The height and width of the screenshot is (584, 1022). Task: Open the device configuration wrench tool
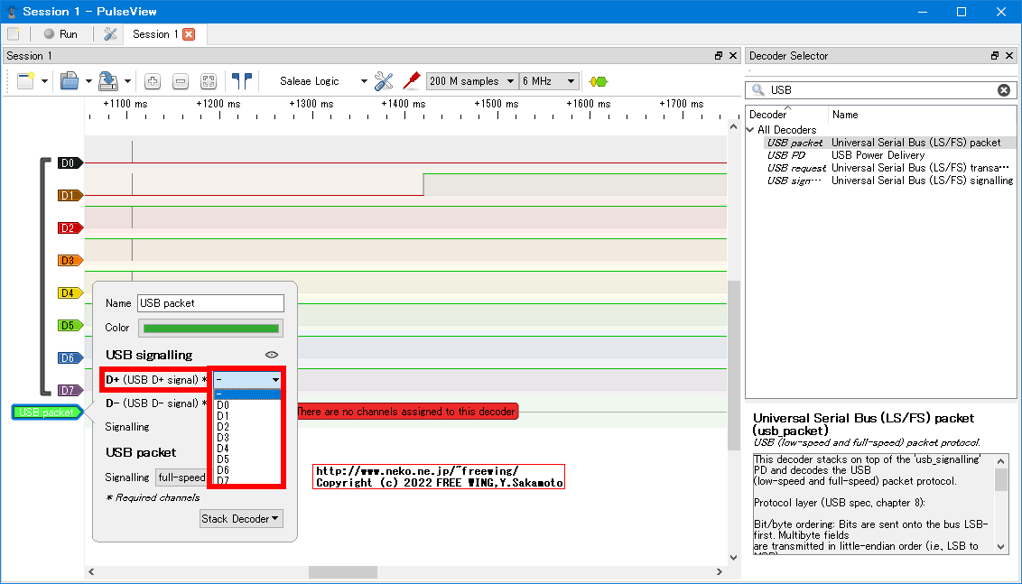[x=383, y=80]
